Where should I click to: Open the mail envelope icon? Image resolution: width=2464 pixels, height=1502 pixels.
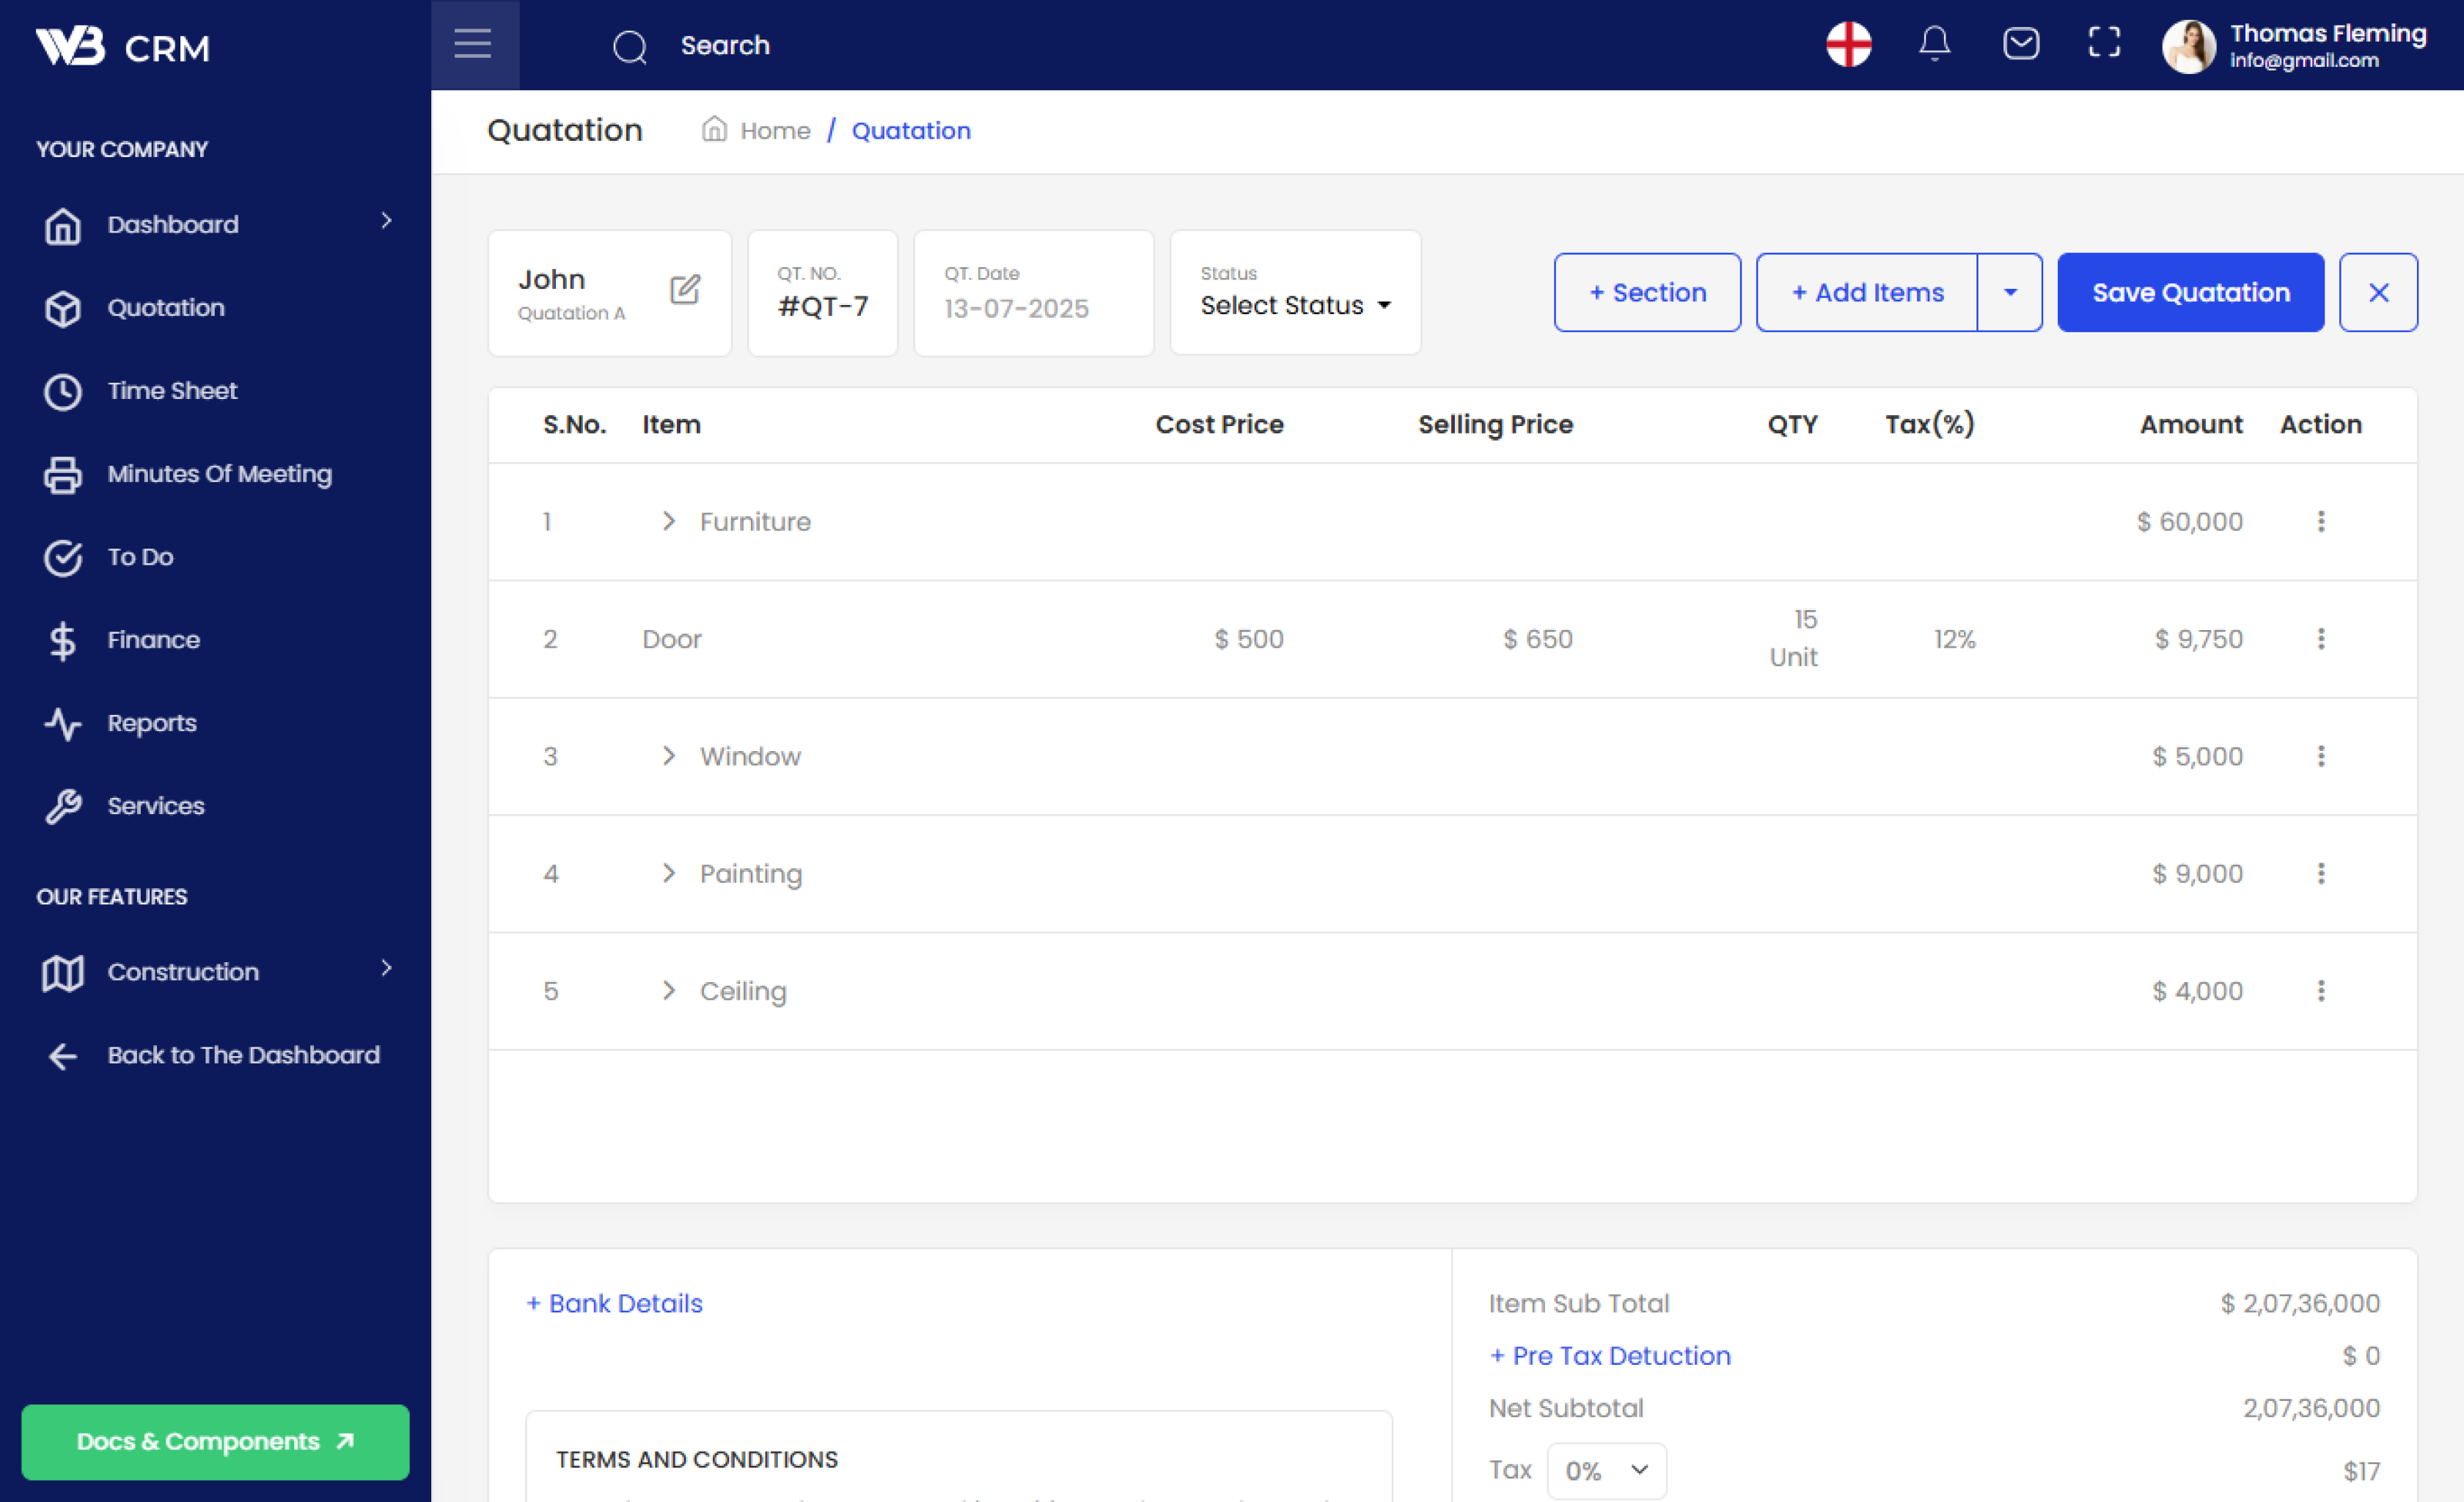(2020, 44)
